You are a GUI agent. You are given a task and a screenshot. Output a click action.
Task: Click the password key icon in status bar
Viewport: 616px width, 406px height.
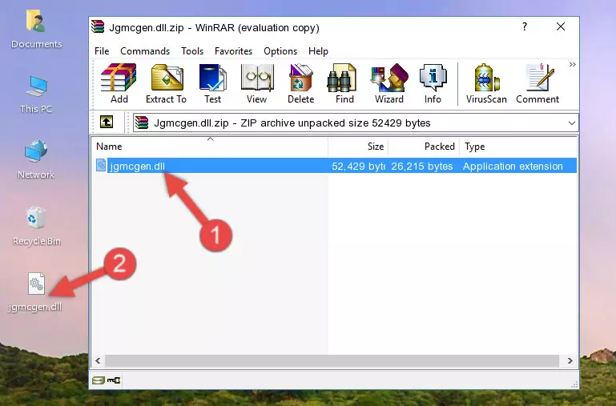click(114, 380)
